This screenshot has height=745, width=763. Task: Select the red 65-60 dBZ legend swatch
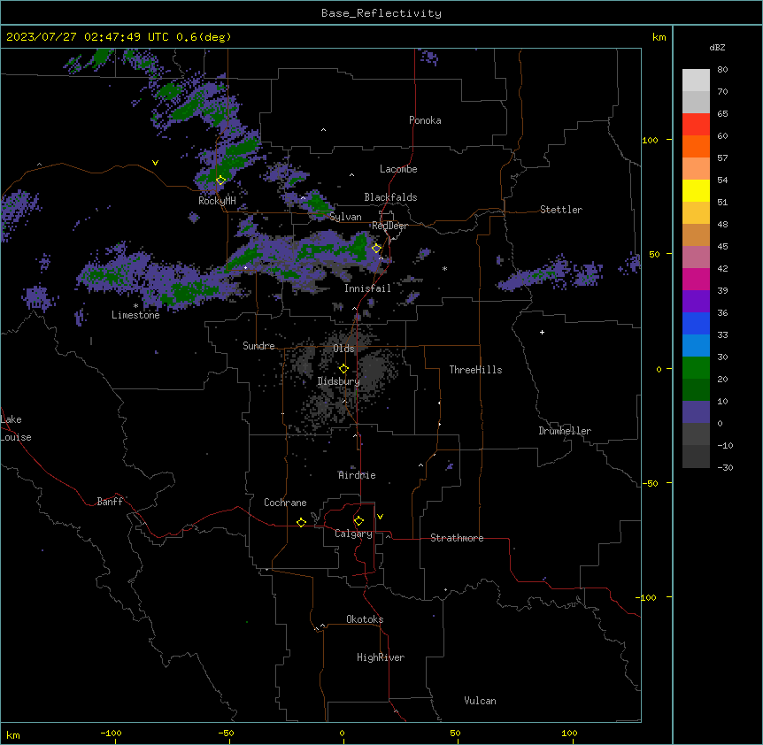pos(696,125)
